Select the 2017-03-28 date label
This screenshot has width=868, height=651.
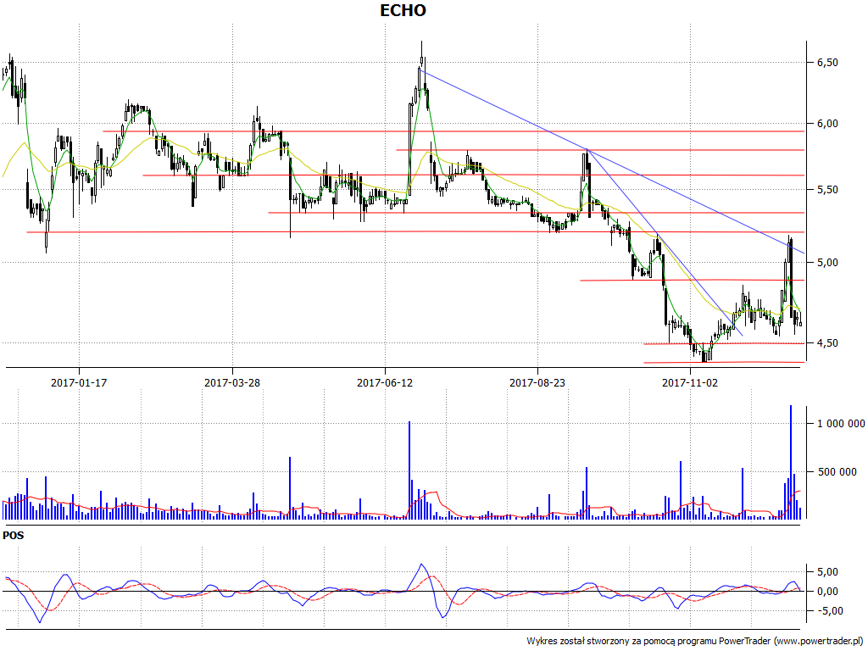click(232, 382)
